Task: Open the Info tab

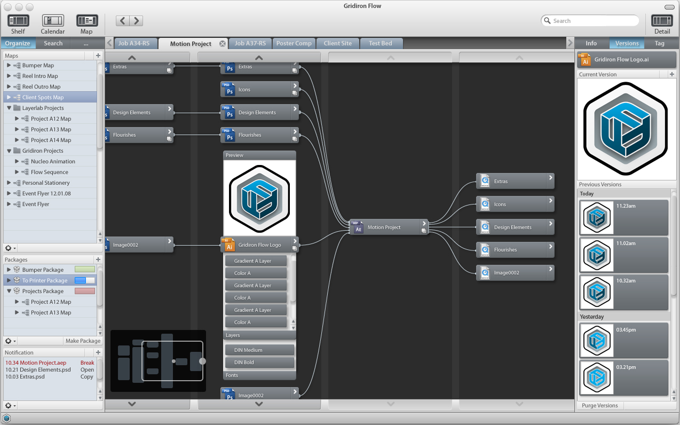Action: tap(591, 43)
